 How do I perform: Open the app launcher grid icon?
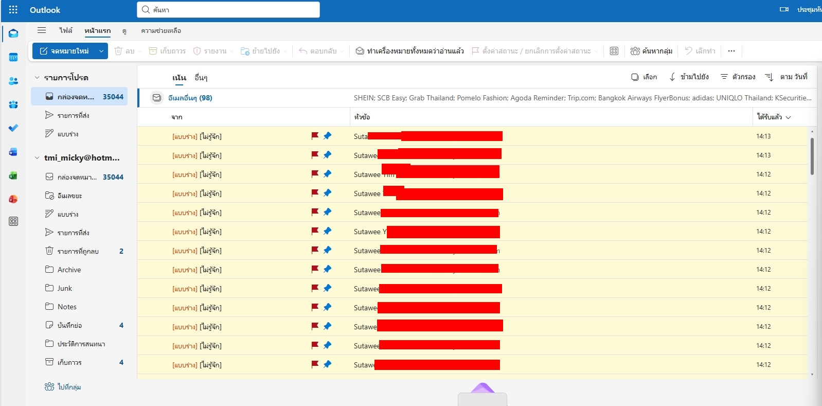tap(13, 10)
